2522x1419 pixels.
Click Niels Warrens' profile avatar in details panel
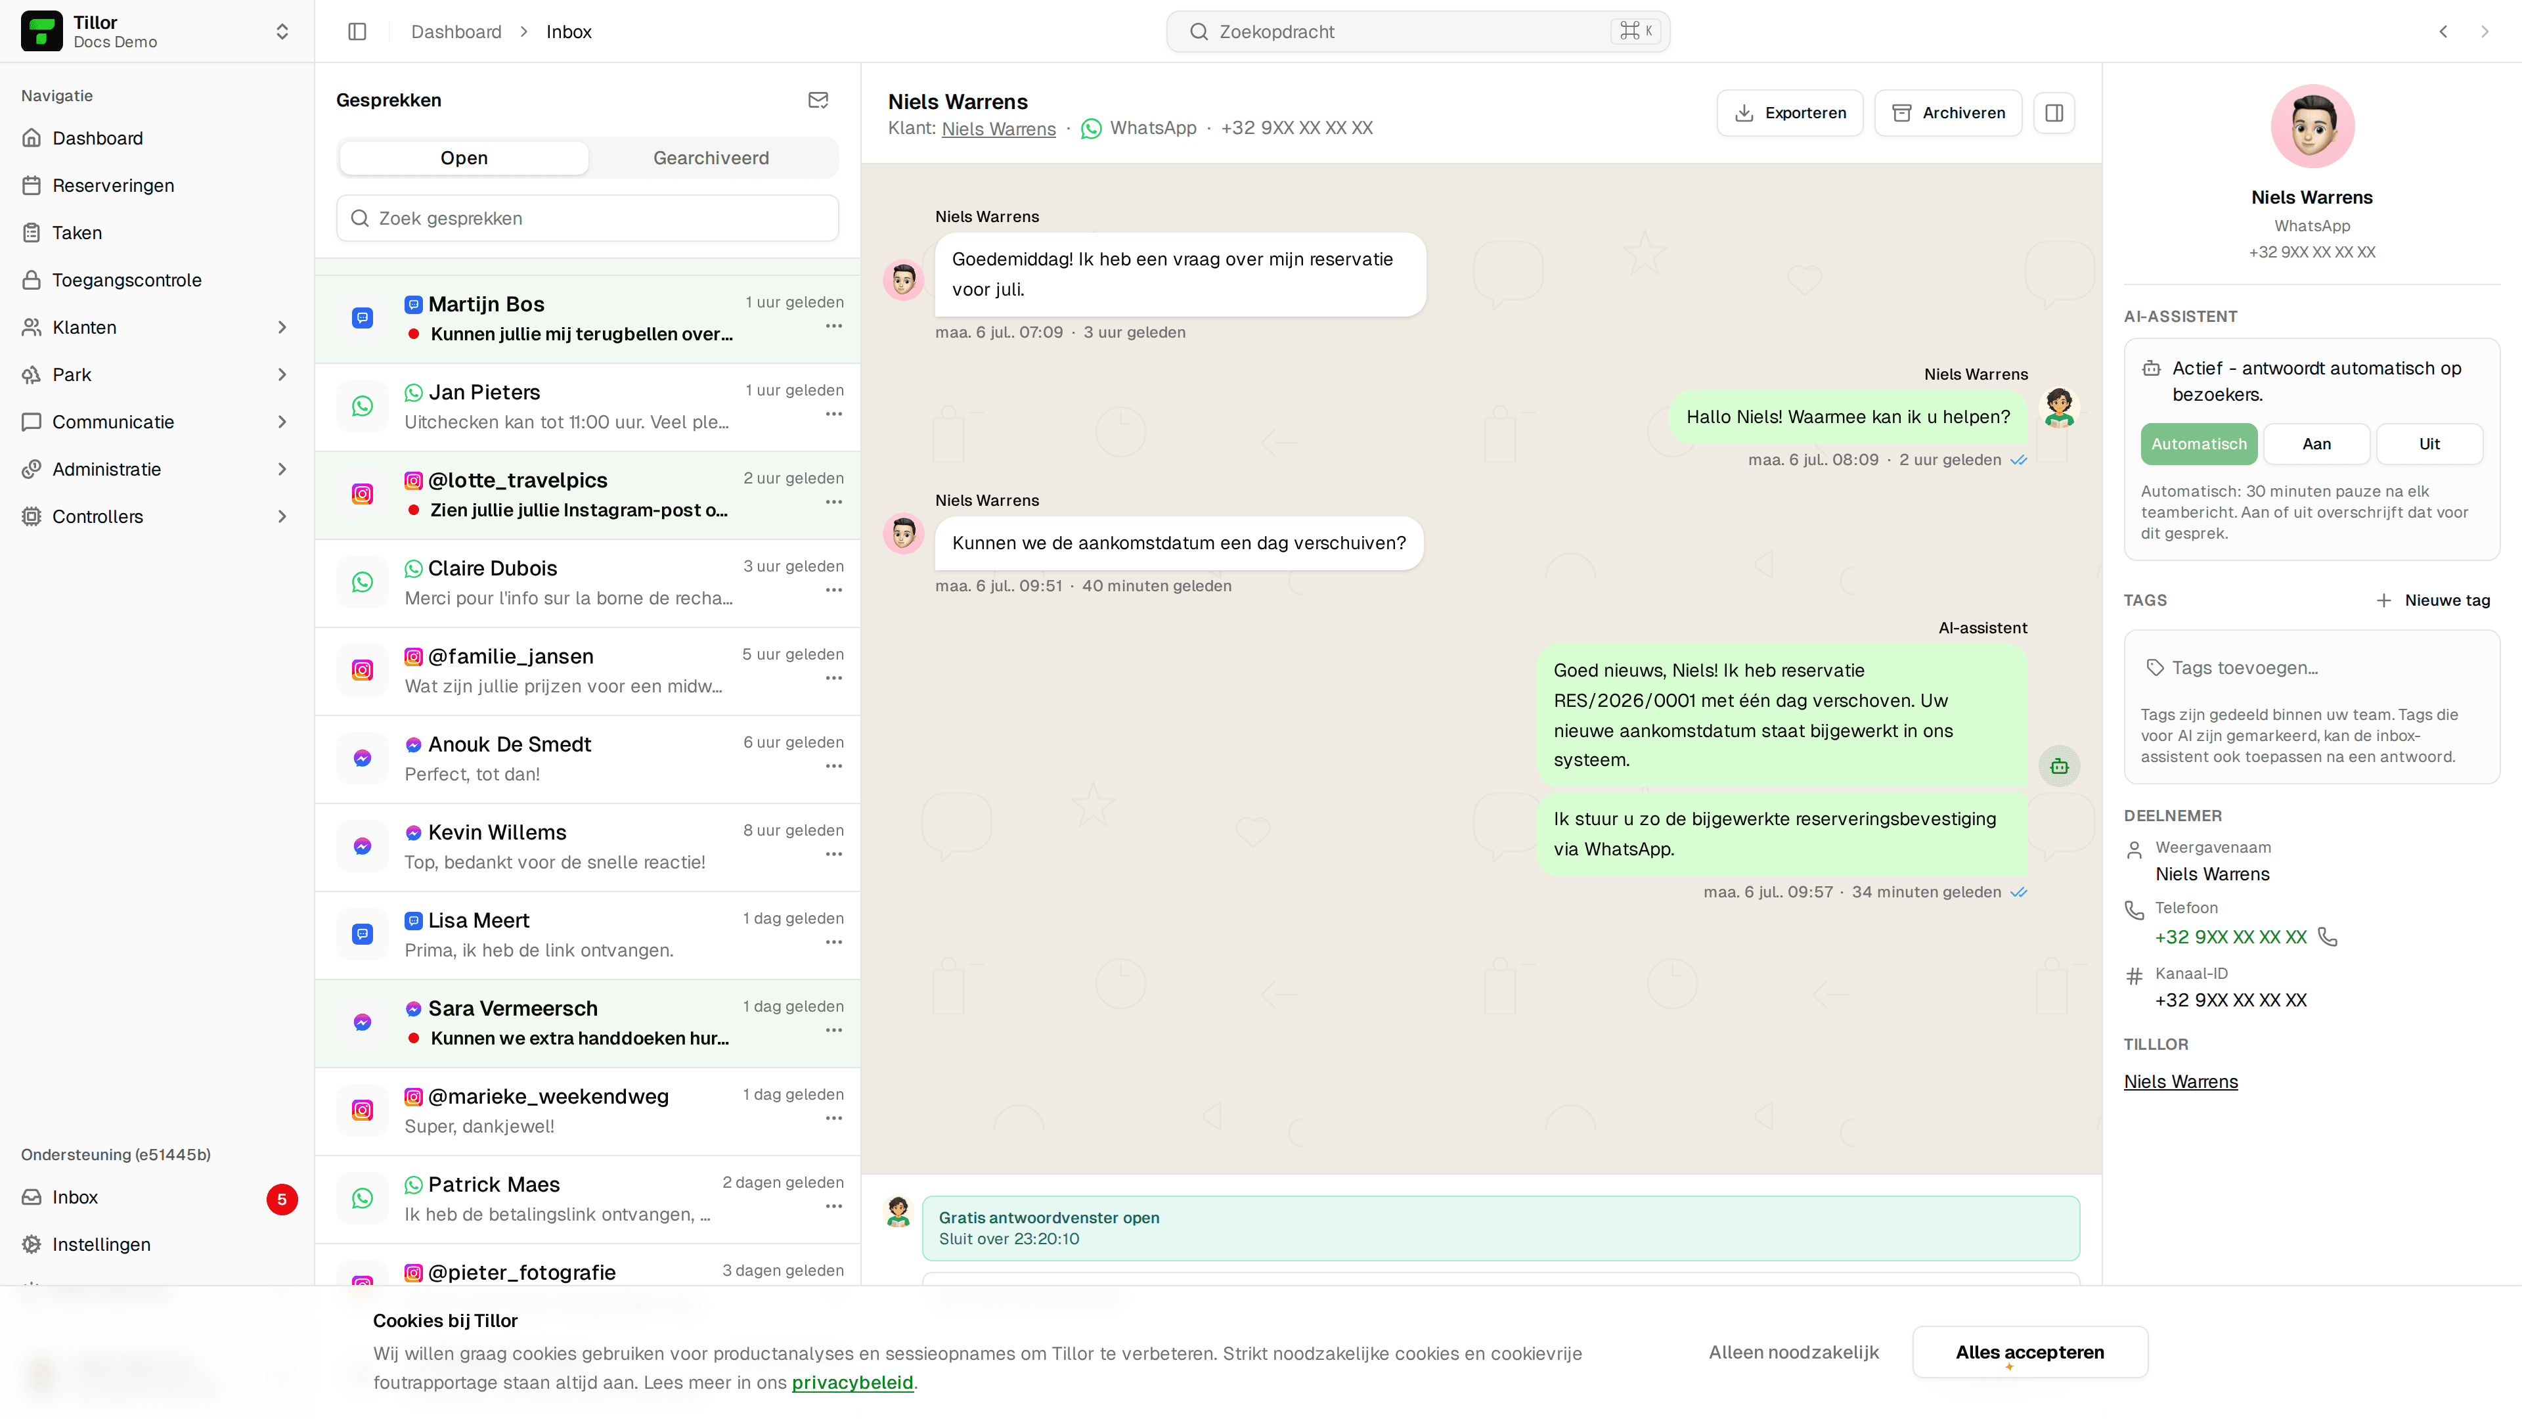coord(2312,126)
